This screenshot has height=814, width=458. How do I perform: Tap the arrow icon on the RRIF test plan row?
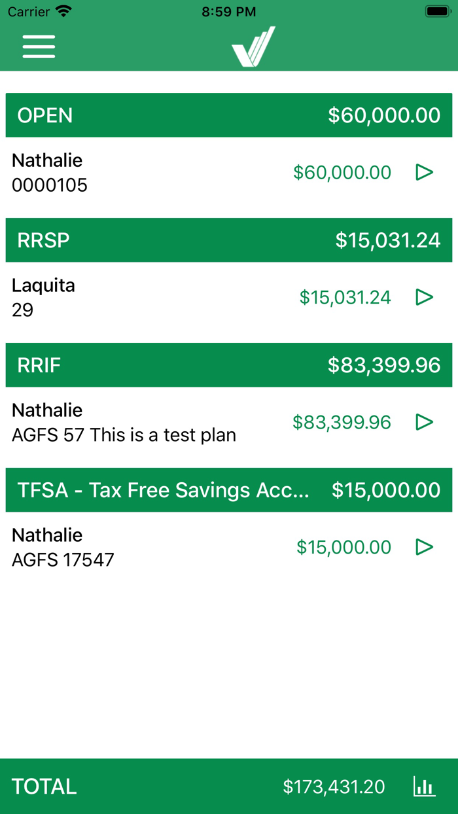pos(425,422)
